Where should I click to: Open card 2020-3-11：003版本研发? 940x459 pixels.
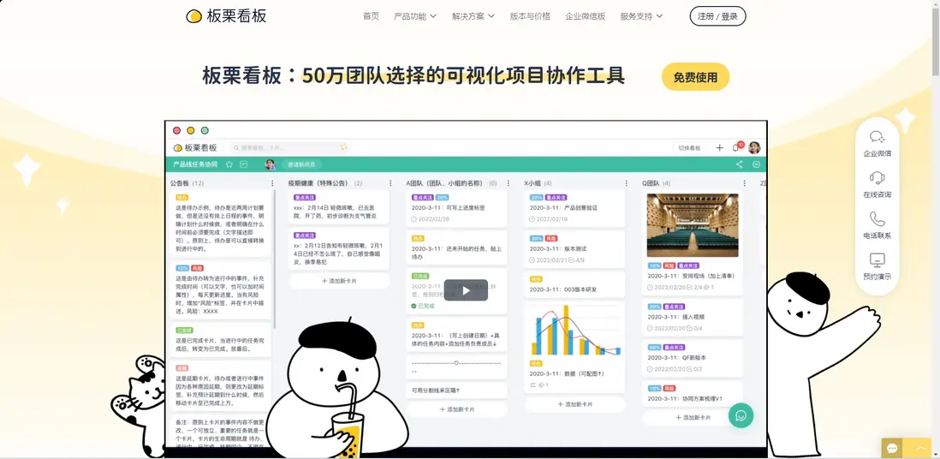click(x=575, y=284)
